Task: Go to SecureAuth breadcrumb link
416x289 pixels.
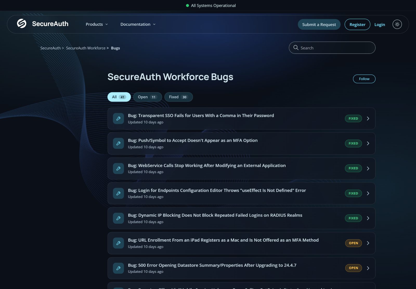Action: click(x=50, y=48)
